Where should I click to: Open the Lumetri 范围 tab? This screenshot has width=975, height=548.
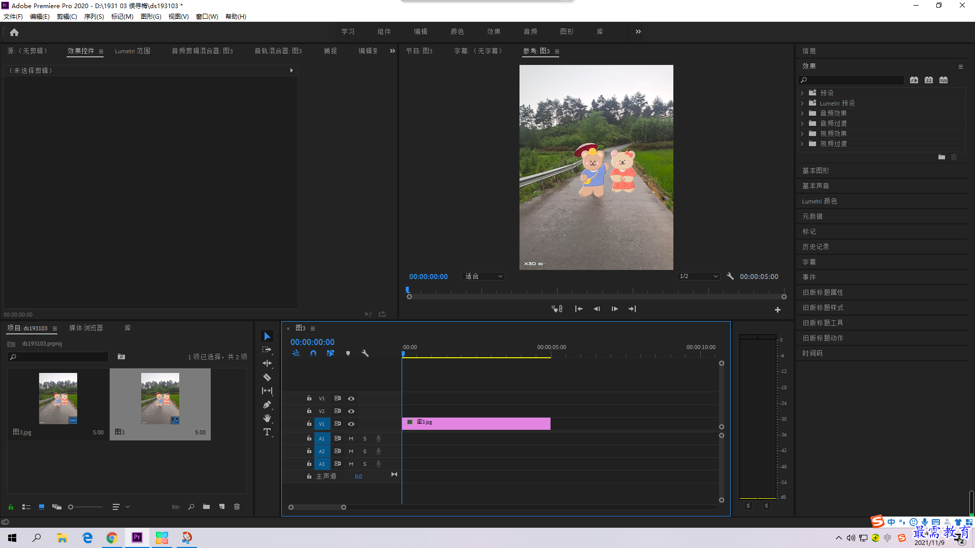pos(133,51)
